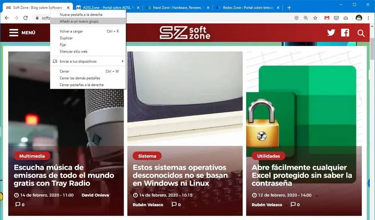Open the zoom magnifier icon in address bar

click(306, 18)
